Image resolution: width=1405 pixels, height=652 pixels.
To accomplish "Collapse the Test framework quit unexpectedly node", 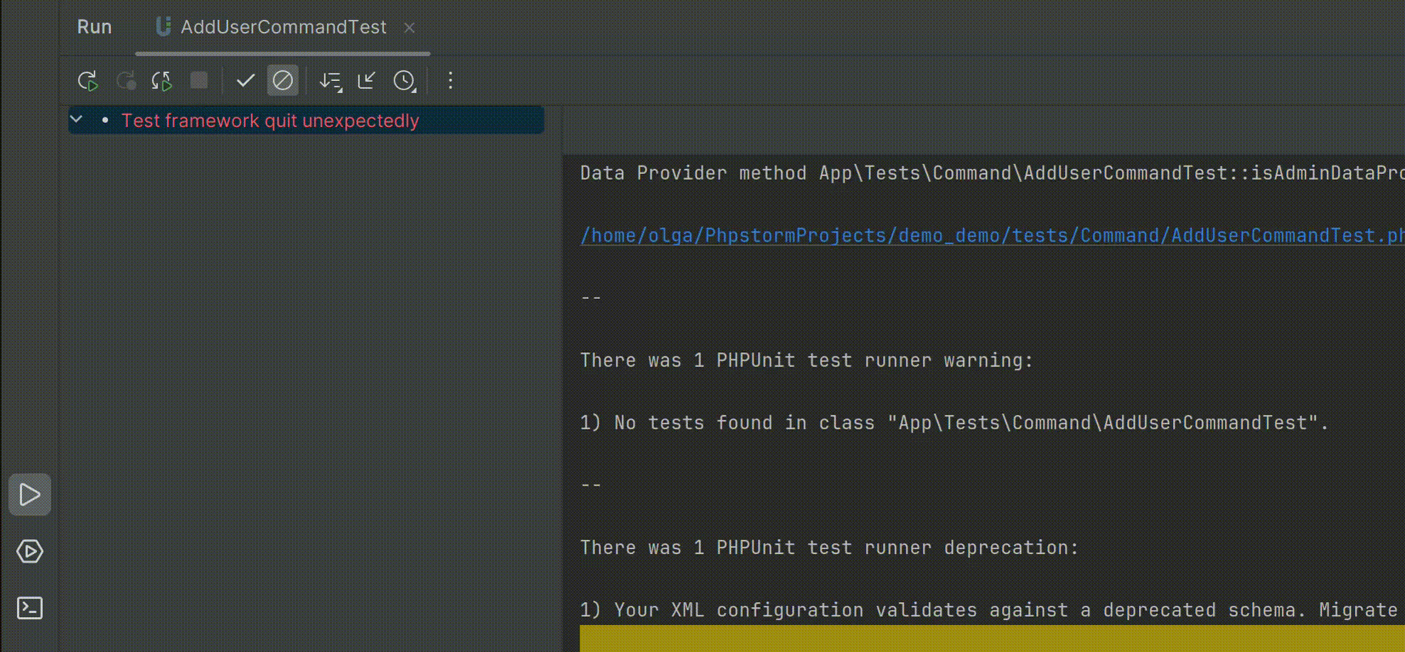I will (77, 119).
